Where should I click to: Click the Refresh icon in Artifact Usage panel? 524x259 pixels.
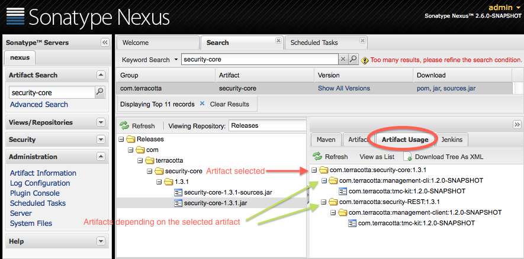click(x=317, y=157)
